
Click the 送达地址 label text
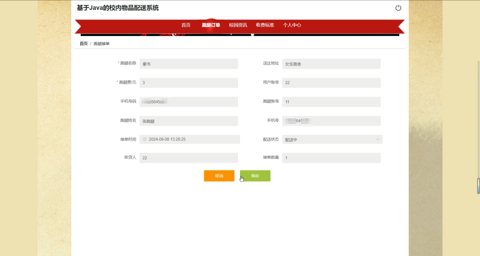point(270,63)
